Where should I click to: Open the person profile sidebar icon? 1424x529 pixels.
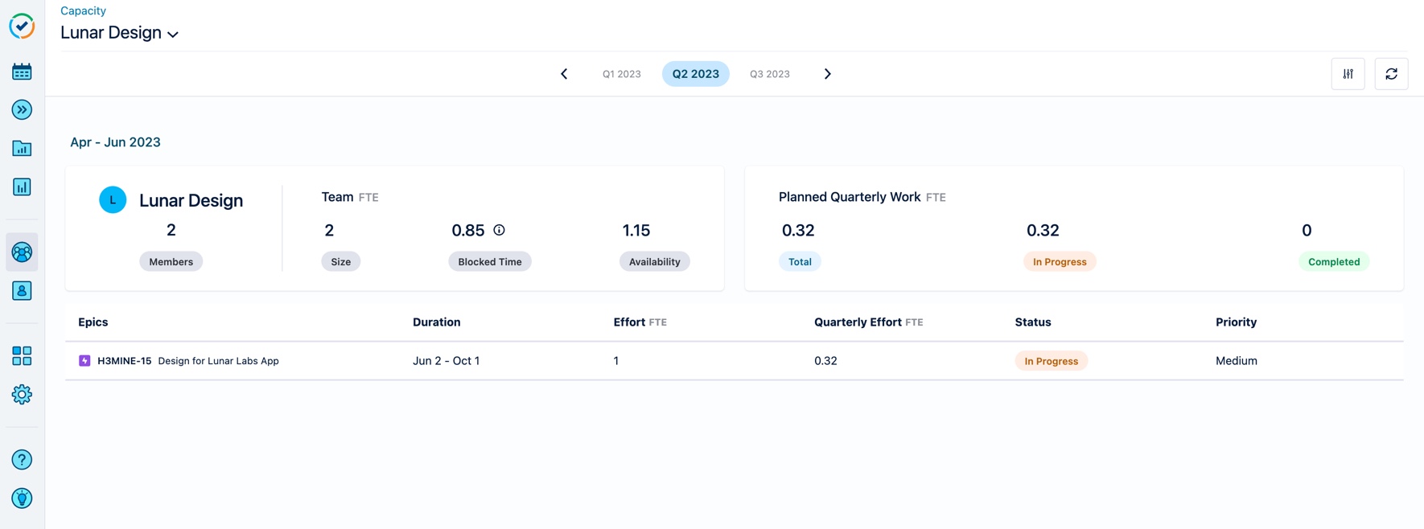click(22, 291)
